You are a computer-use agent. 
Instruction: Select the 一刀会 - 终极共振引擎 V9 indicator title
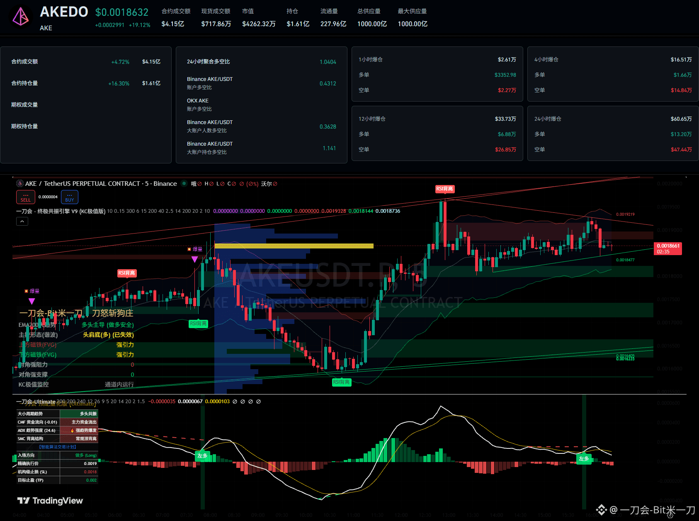pos(61,211)
